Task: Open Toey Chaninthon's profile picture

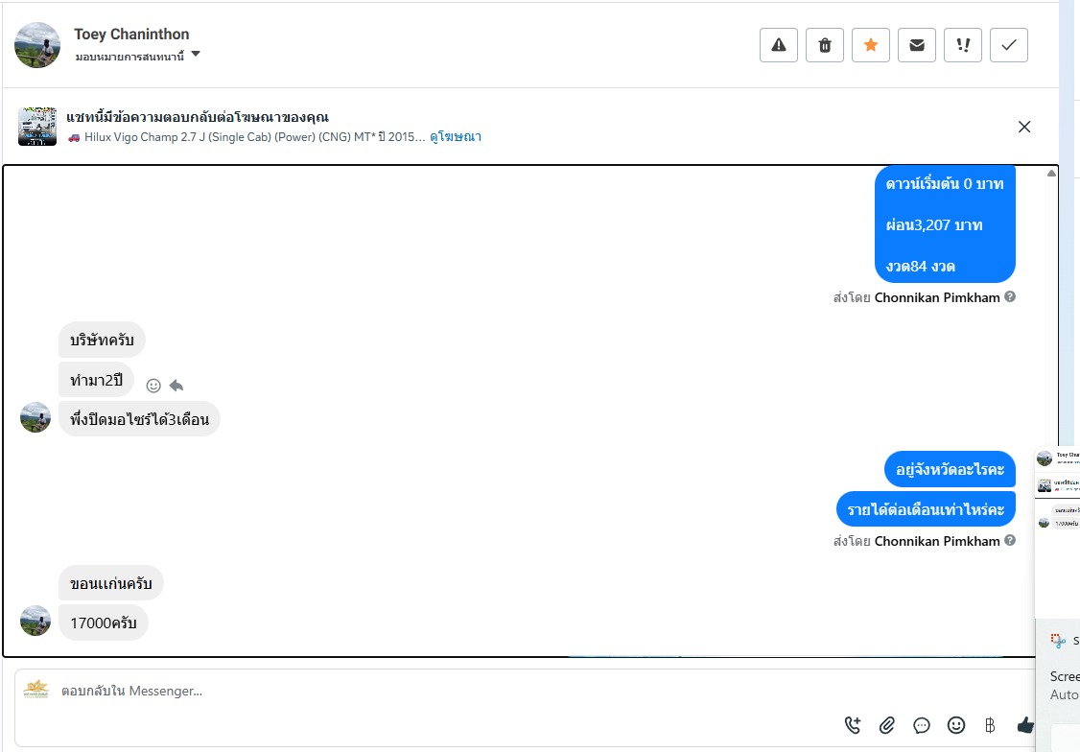Action: pyautogui.click(x=37, y=45)
